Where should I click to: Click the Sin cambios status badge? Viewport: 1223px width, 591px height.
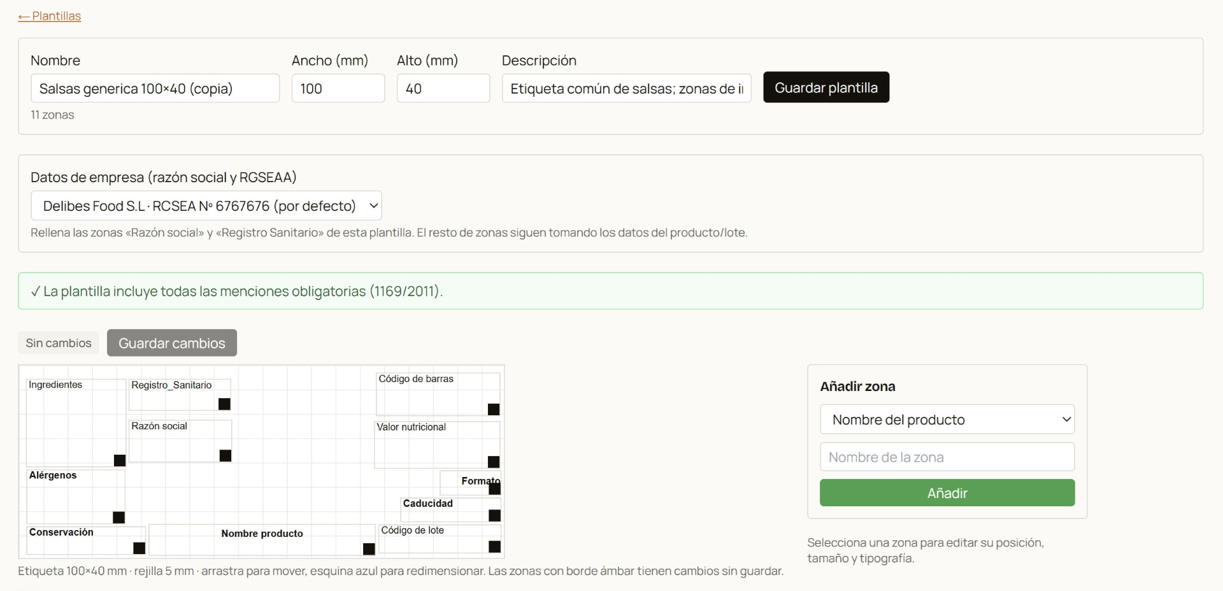click(59, 343)
